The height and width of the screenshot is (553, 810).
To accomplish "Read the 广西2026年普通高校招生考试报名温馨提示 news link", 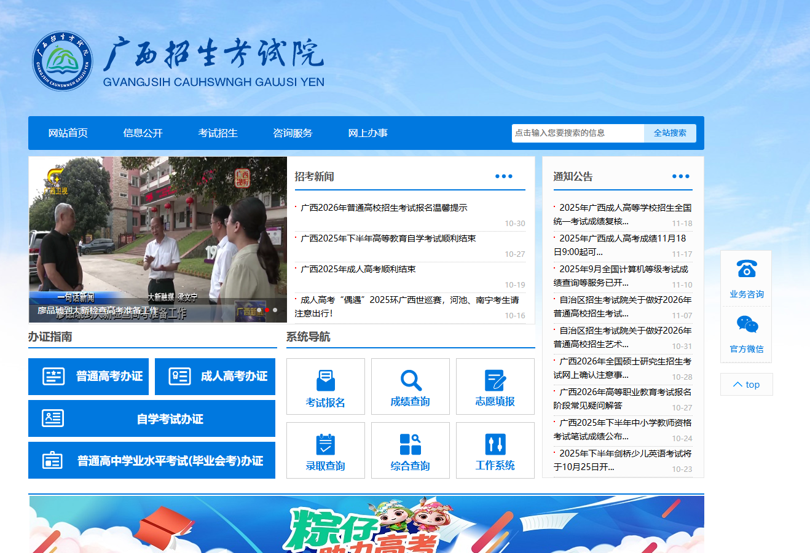I will (x=383, y=208).
